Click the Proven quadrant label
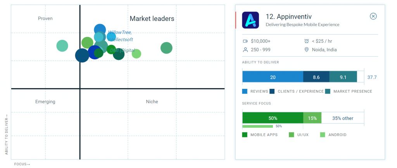Screen dimensions: 397x168 (45, 19)
